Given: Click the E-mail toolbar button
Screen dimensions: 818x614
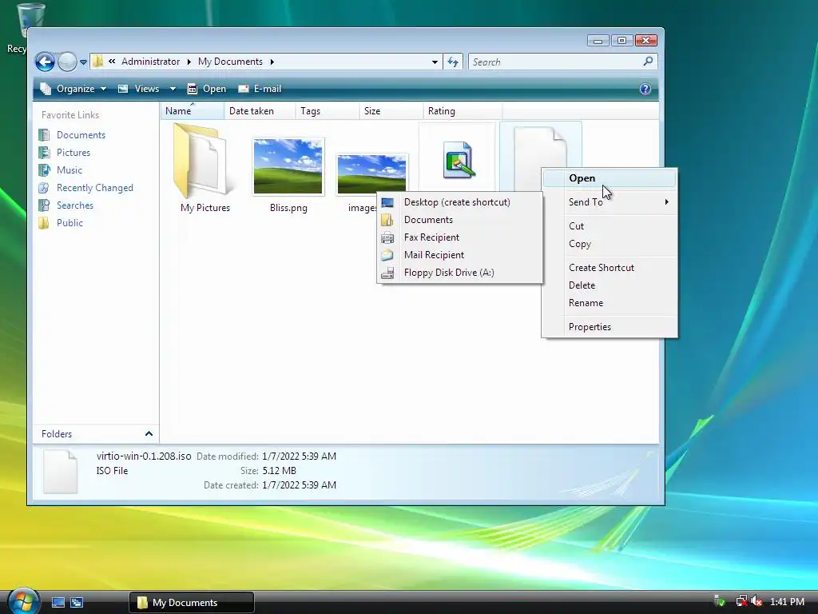Looking at the screenshot, I should click(260, 89).
